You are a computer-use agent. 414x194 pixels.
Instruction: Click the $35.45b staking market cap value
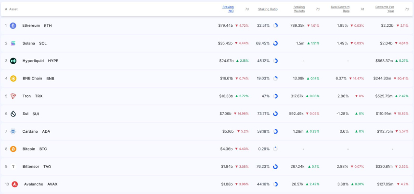(225, 44)
